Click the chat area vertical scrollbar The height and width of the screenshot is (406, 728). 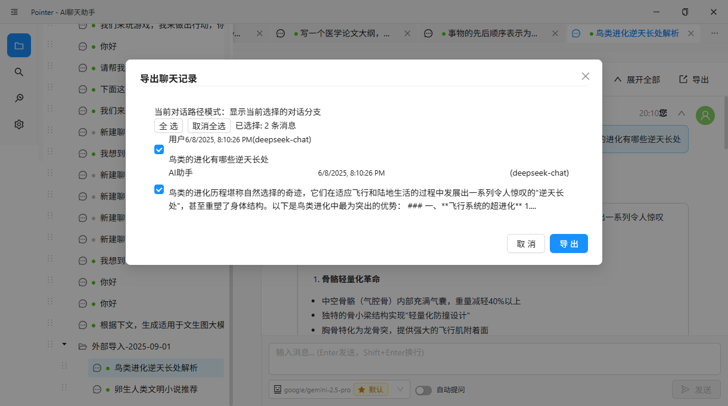click(x=725, y=122)
